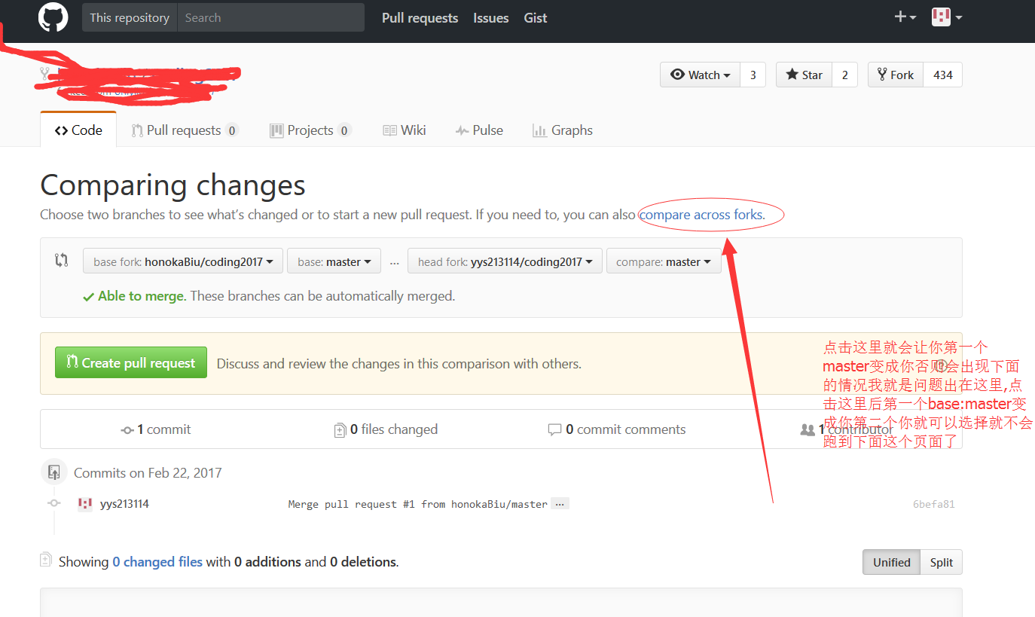
Task: Open the user avatar menu
Action: pos(947,17)
